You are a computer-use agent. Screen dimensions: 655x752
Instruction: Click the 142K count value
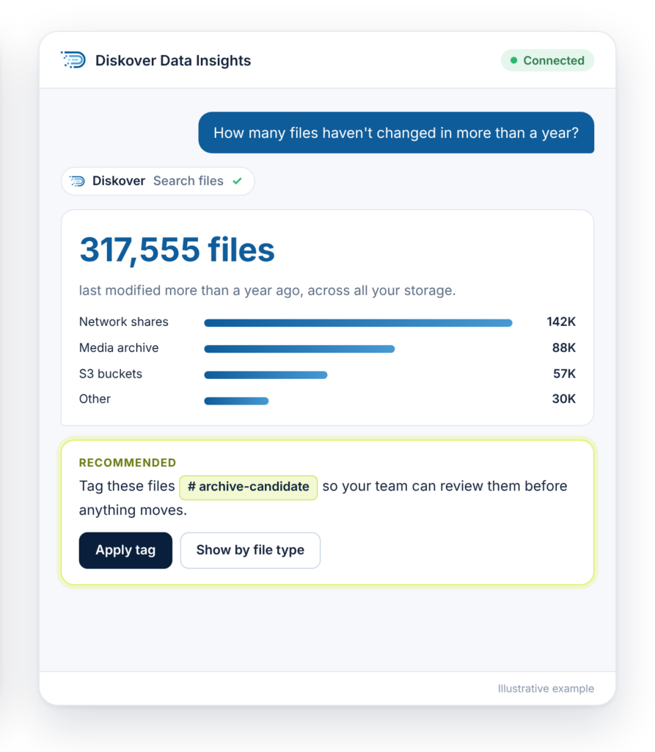pos(561,322)
